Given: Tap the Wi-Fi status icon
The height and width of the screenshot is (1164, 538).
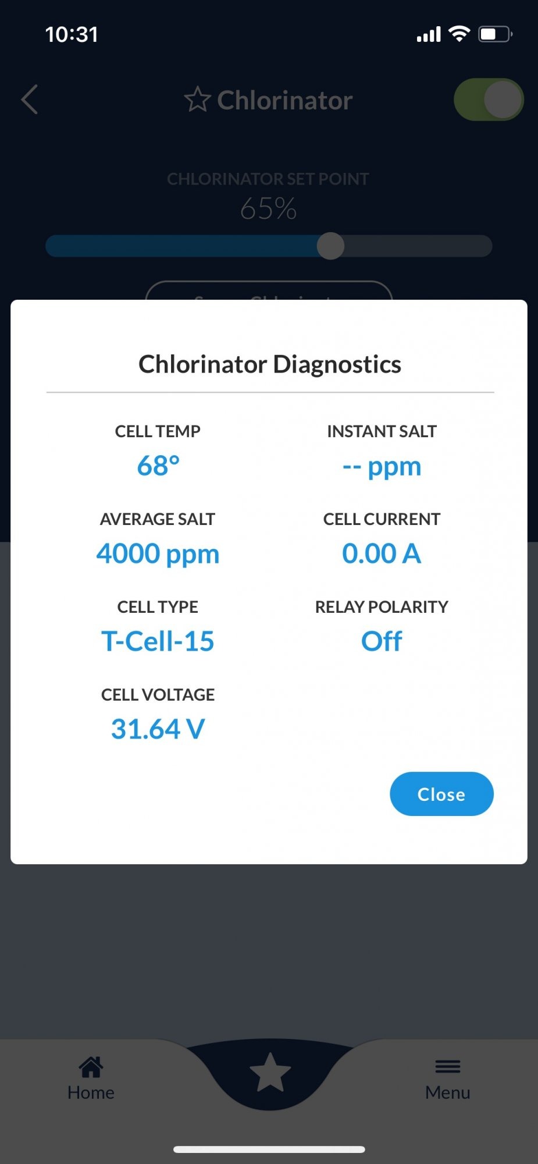Looking at the screenshot, I should point(459,34).
